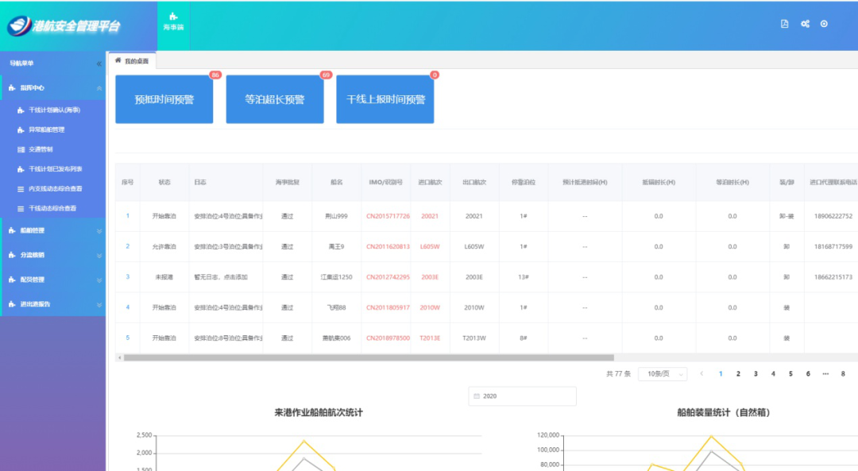The height and width of the screenshot is (471, 858).
Task: Collapse sidebar with double-chevron icon
Action: [99, 64]
